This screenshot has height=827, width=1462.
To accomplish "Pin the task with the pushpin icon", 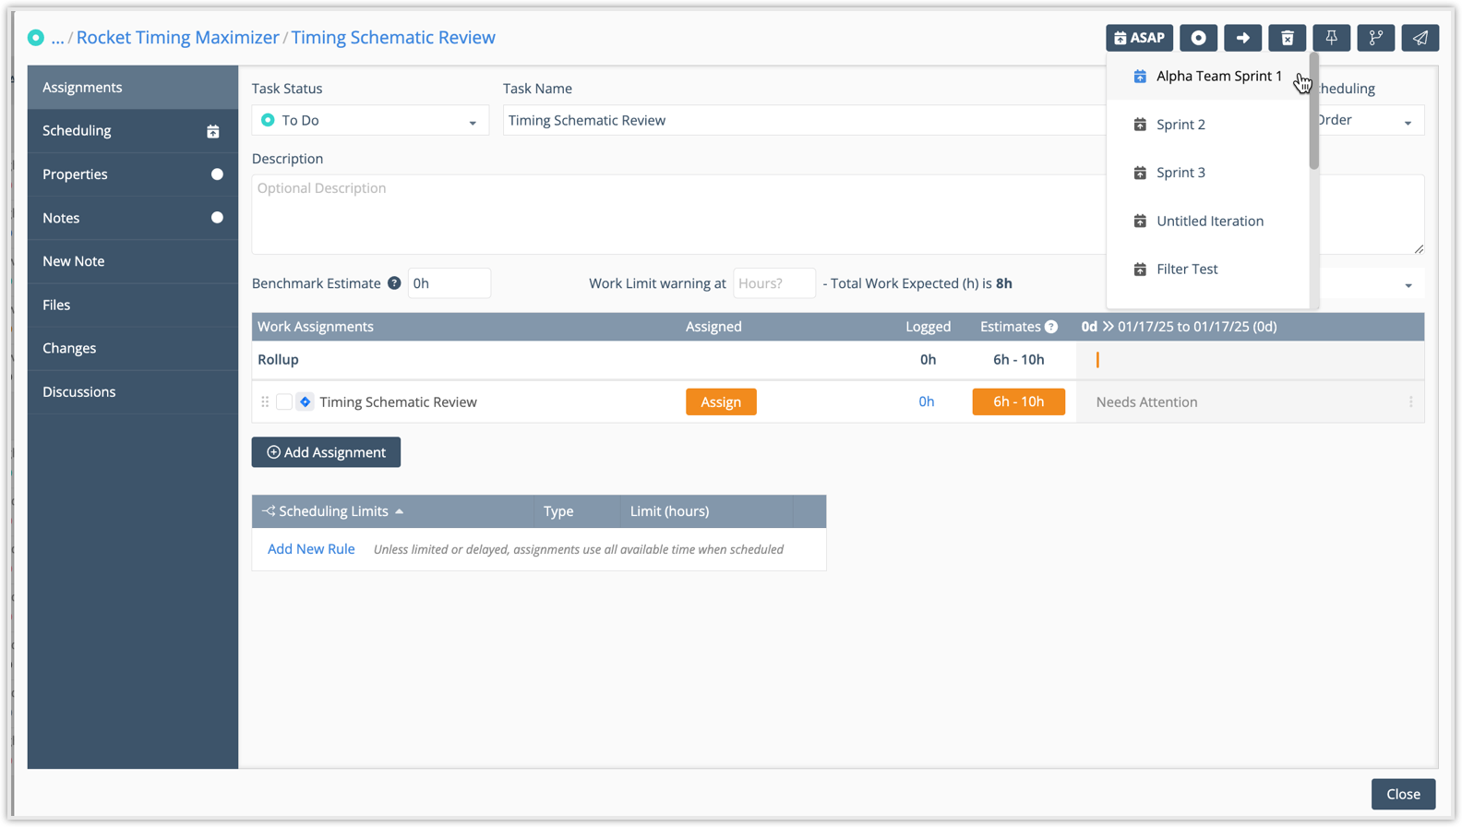I will tap(1331, 38).
